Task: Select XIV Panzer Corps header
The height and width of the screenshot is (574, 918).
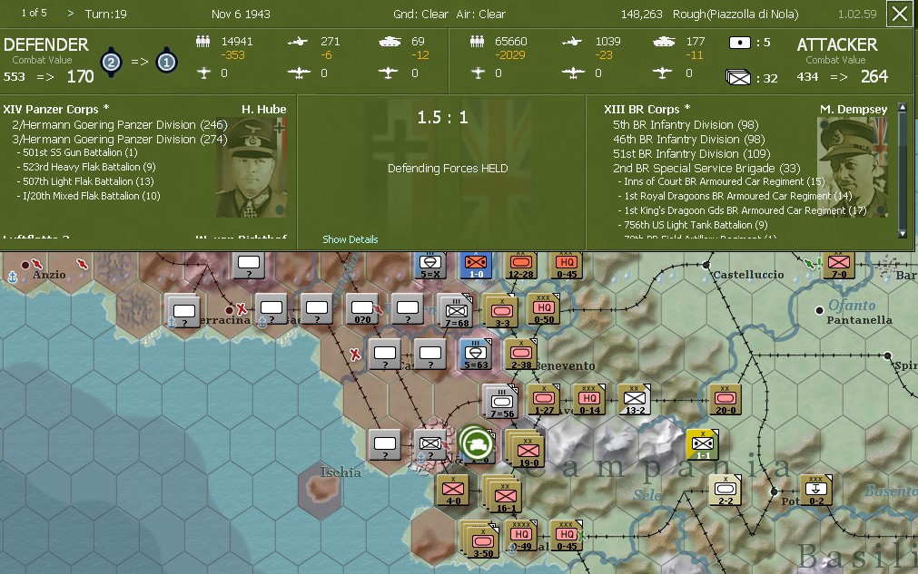Action: (56, 110)
